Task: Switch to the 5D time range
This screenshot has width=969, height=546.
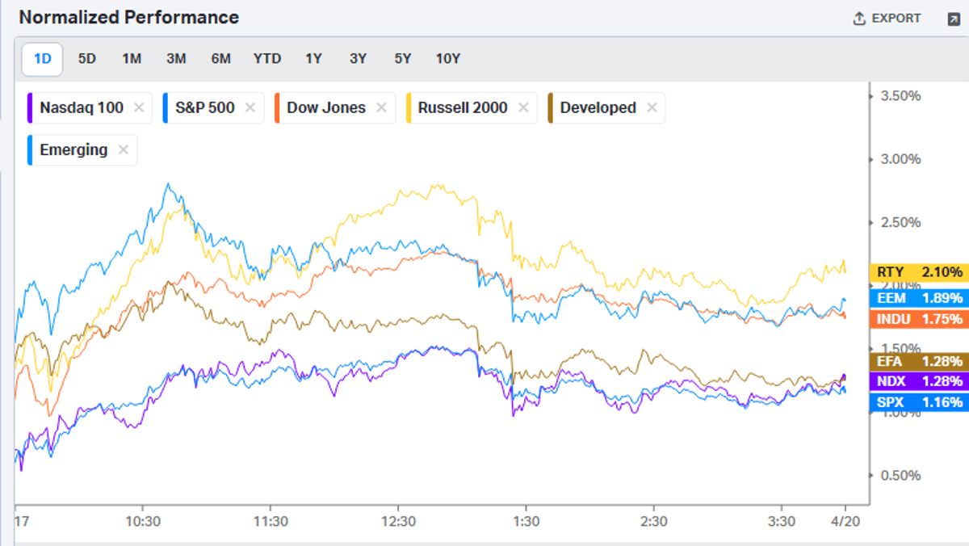Action: click(x=86, y=58)
